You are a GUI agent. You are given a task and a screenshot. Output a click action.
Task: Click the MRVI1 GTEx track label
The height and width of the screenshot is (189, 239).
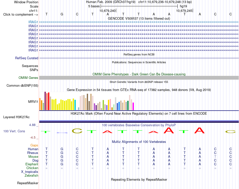[33, 102]
